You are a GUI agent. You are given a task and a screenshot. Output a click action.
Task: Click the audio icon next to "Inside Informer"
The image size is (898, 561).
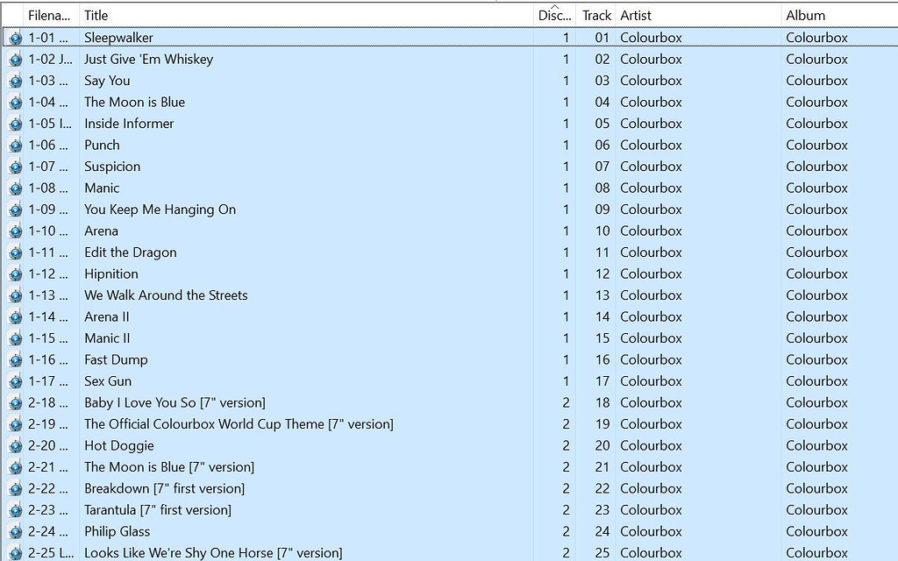pyautogui.click(x=16, y=123)
